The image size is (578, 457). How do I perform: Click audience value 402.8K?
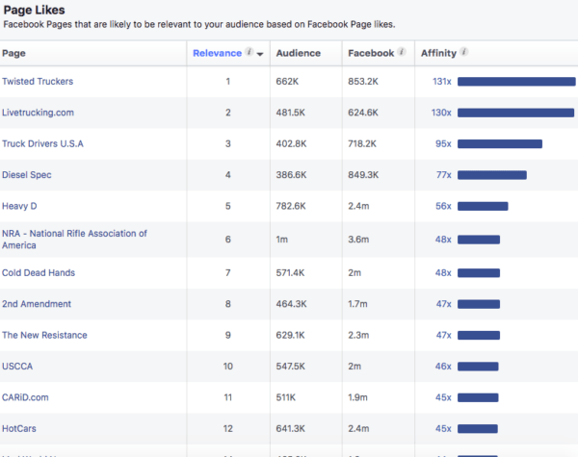pyautogui.click(x=291, y=143)
